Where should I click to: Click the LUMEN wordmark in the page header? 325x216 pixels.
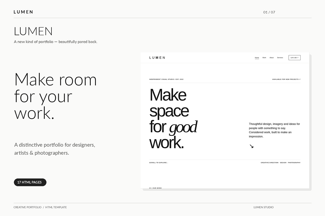(x=23, y=12)
